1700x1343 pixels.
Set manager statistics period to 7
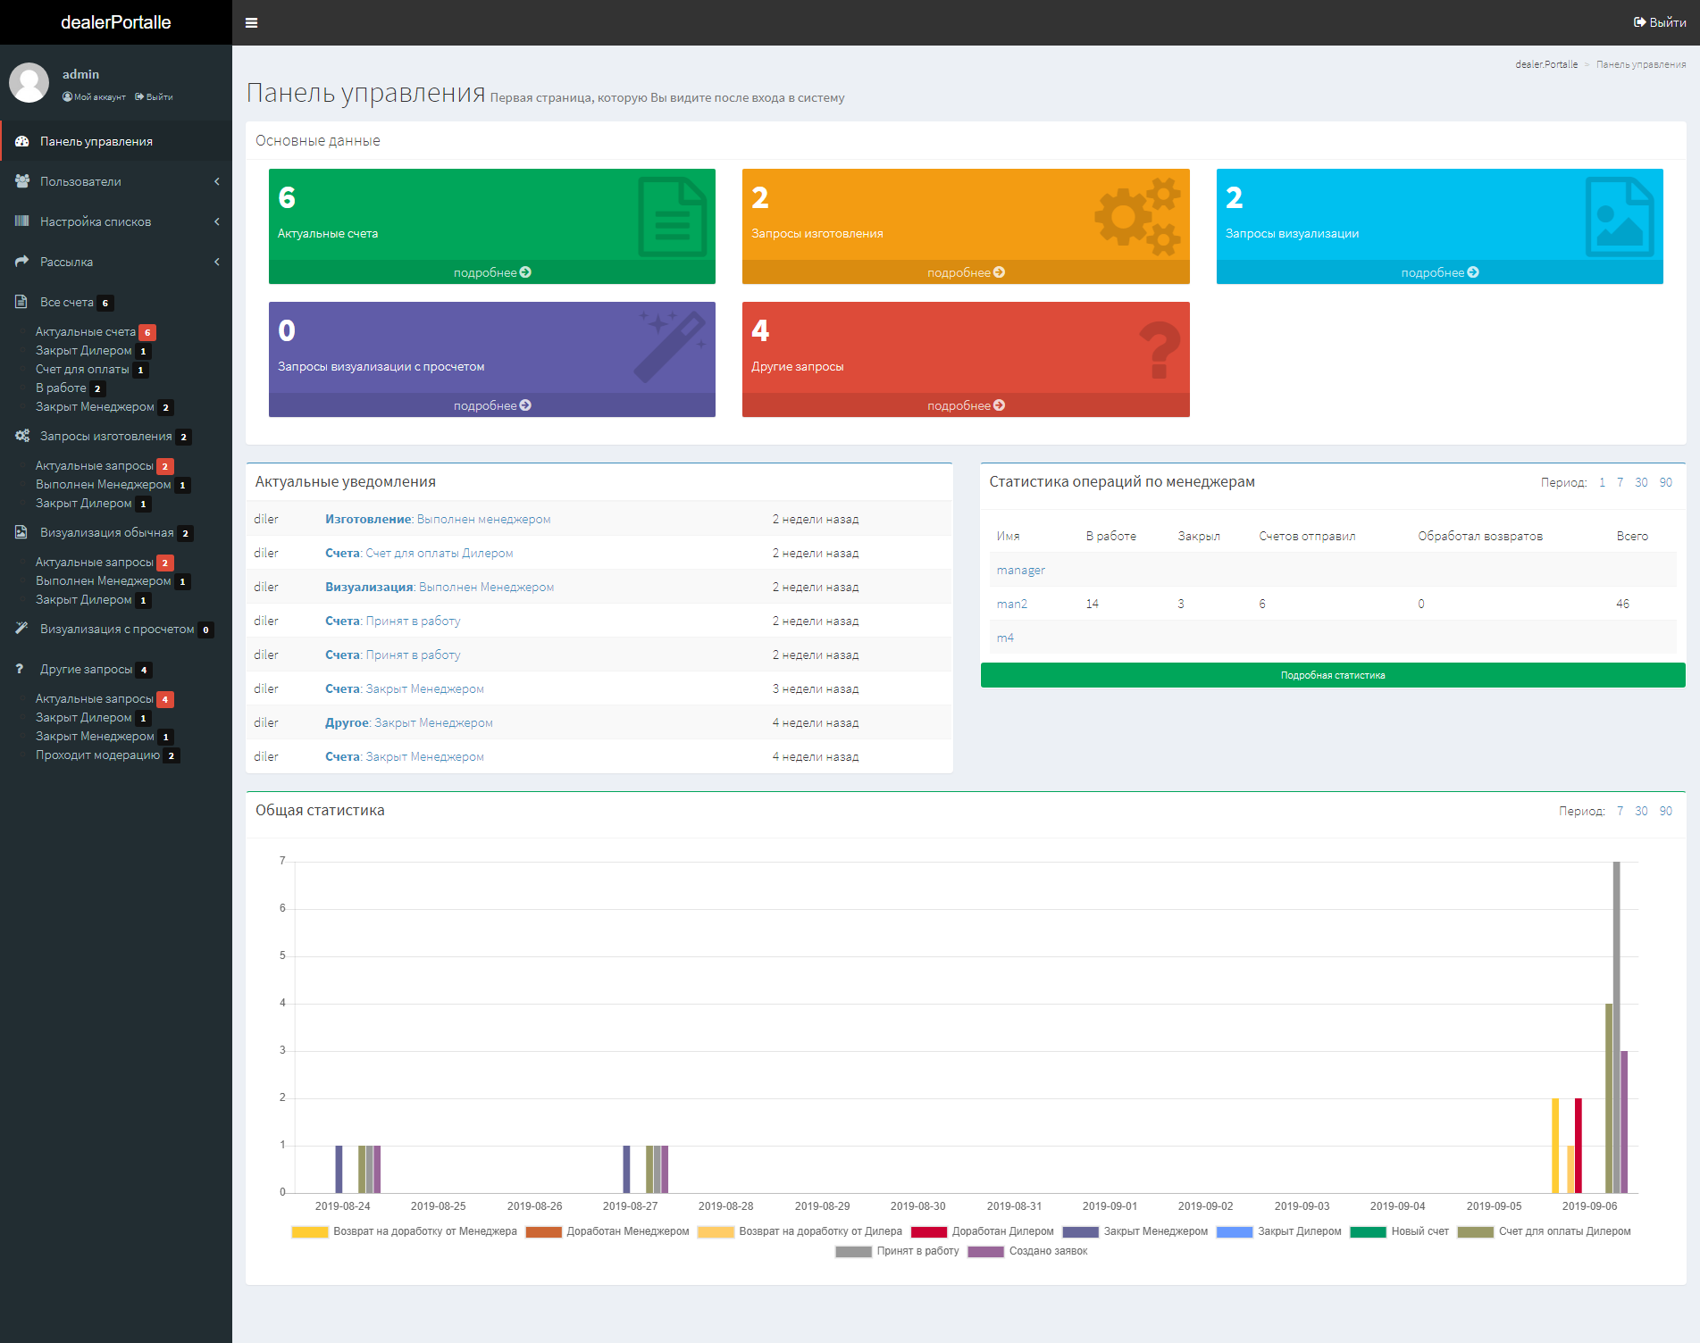1620,482
